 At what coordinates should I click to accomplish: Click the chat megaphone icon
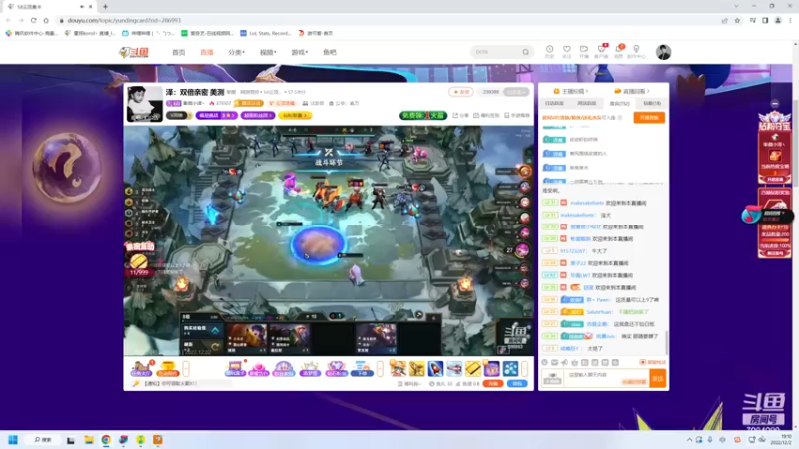pos(564,362)
